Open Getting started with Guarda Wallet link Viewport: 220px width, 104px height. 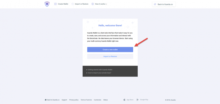(100, 70)
